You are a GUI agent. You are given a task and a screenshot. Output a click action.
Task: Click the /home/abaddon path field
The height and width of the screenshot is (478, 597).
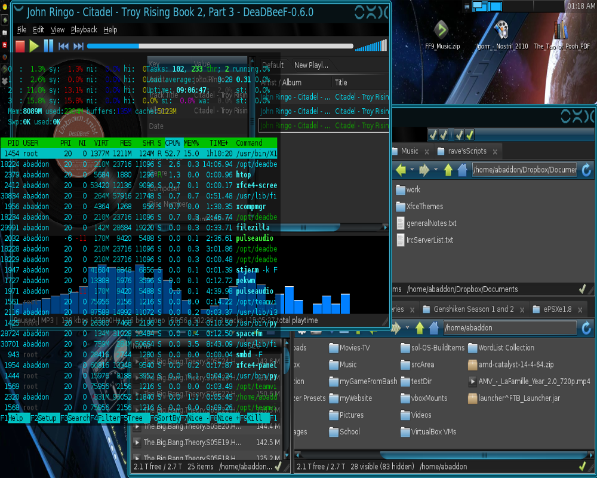tap(510, 328)
